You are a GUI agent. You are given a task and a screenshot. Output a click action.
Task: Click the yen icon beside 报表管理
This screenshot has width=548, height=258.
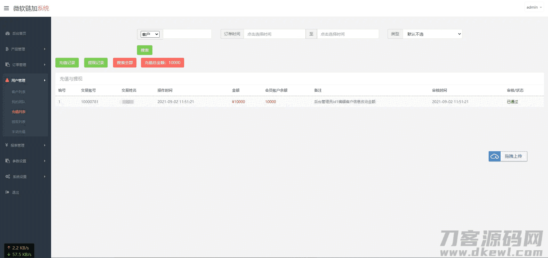point(7,145)
